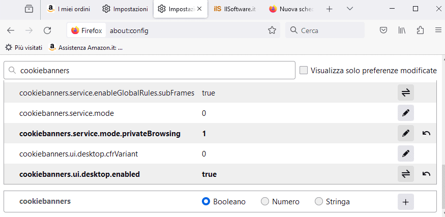Click the Cerca search box
Screen dimensions: 445x217
click(x=325, y=30)
